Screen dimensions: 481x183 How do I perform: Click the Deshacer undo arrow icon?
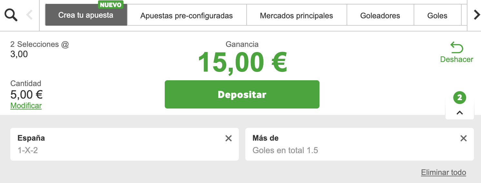tap(456, 48)
